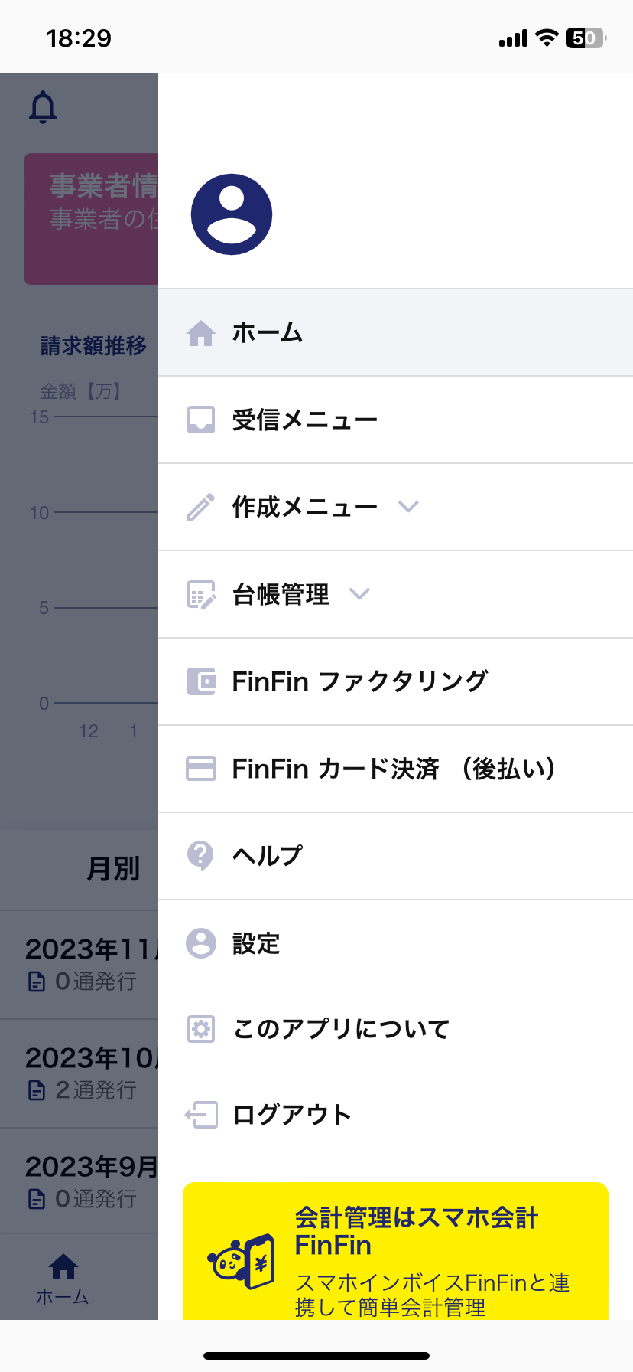Viewport: 633px width, 1372px height.
Task: Open the yellow スマホ会計 FinFin banner
Action: (395, 1251)
